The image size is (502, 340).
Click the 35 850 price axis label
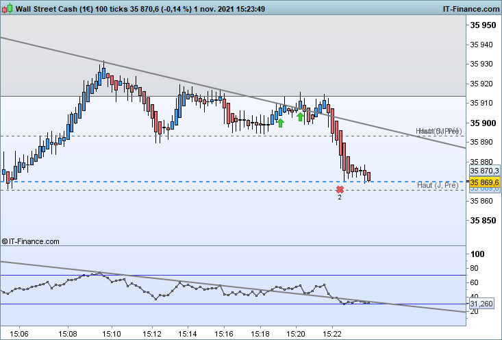click(483, 221)
